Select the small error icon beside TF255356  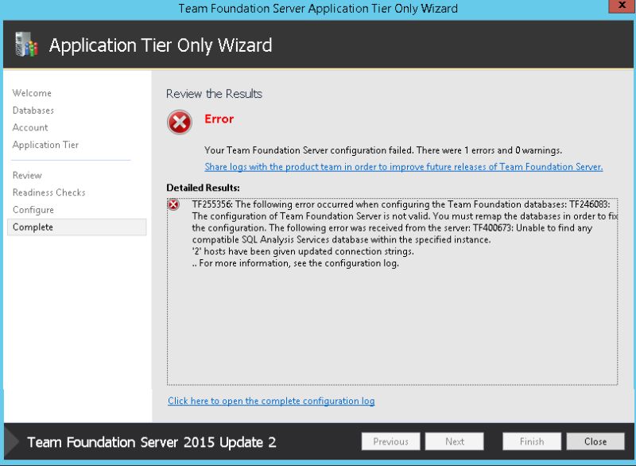click(x=173, y=205)
